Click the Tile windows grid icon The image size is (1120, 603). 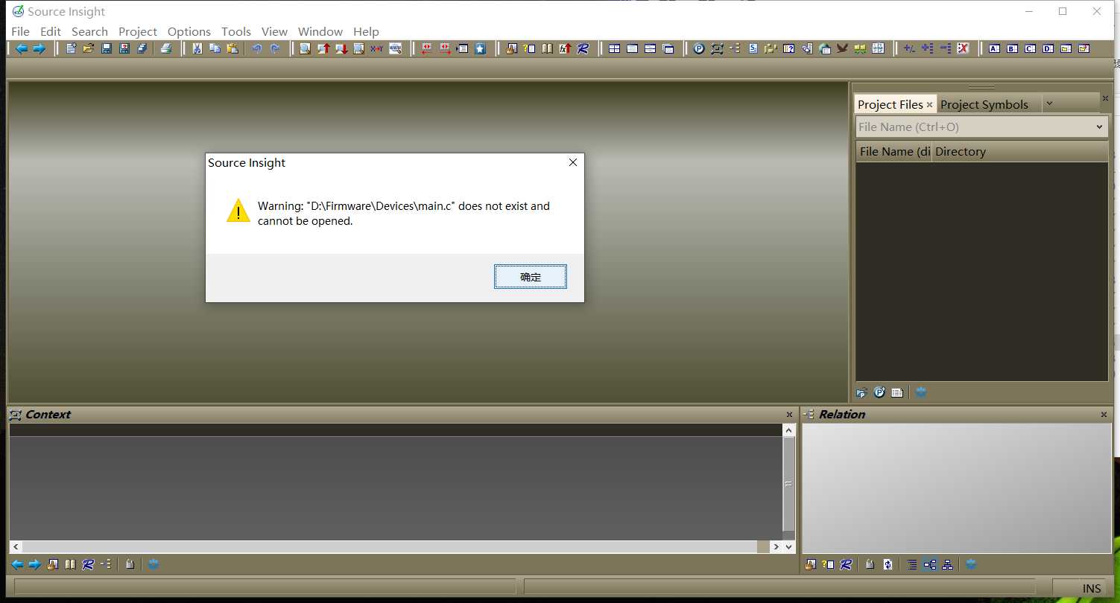click(614, 48)
